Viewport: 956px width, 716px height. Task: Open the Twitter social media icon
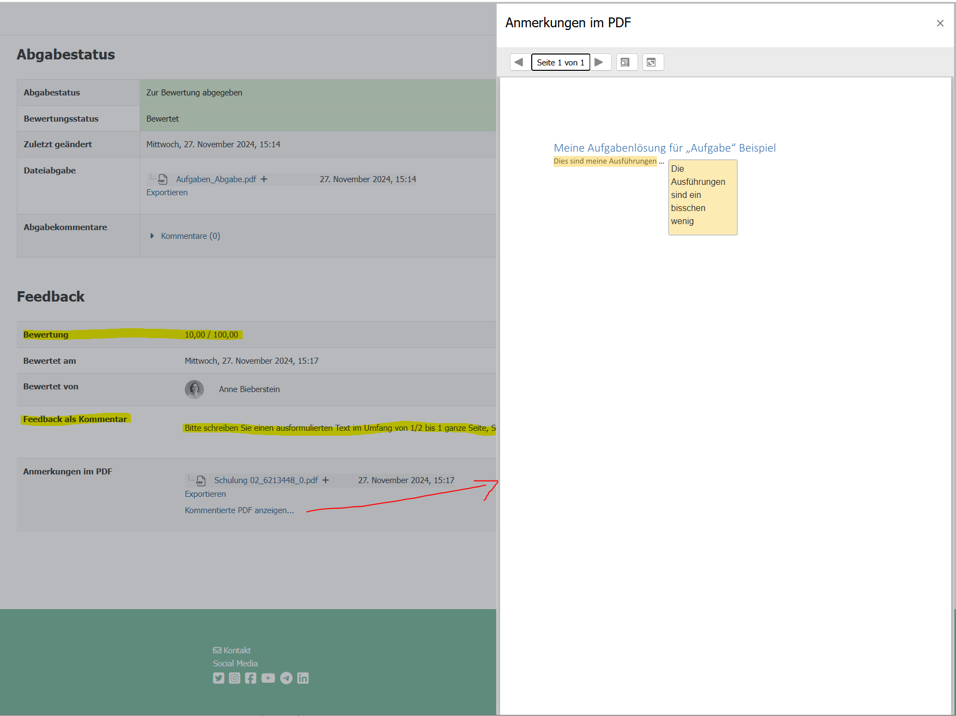click(219, 678)
